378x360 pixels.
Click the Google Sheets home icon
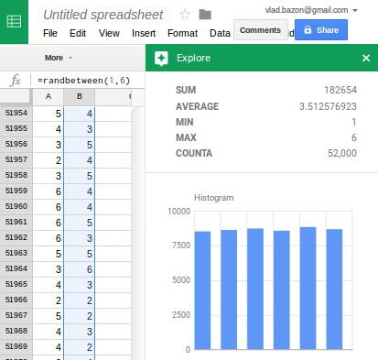(14, 22)
